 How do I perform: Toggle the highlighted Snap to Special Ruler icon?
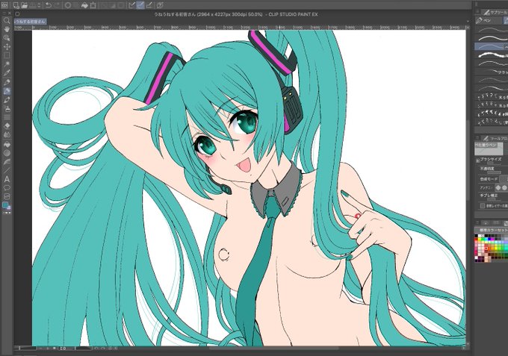point(140,5)
